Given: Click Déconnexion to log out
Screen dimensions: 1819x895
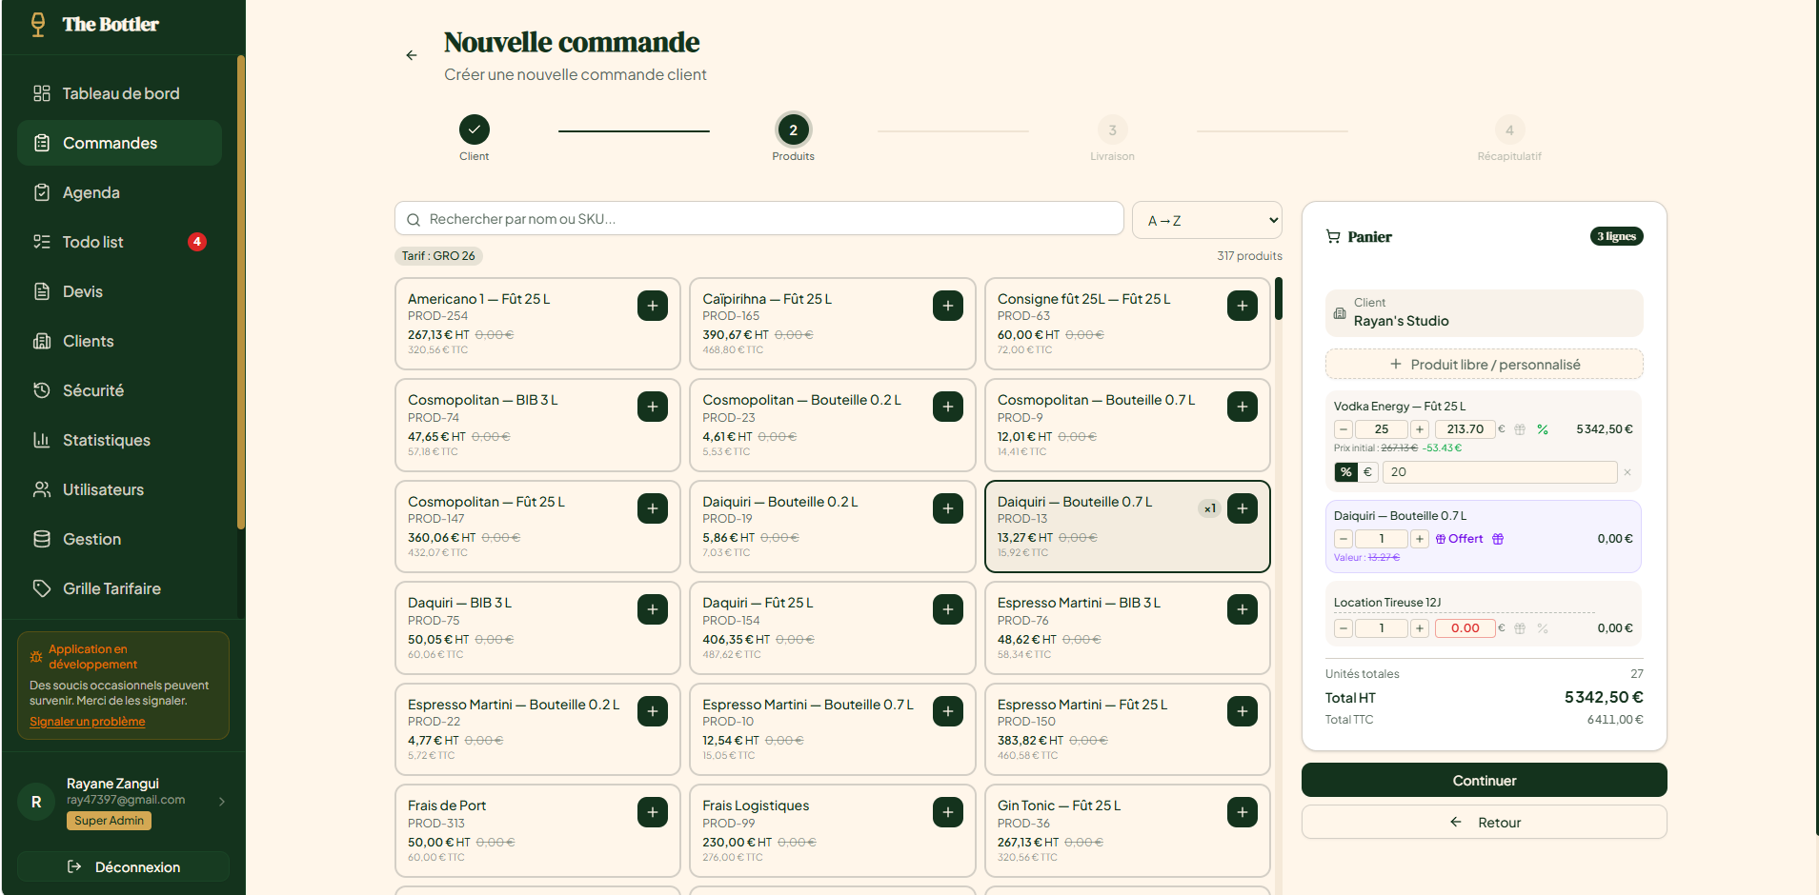Looking at the screenshot, I should (x=123, y=867).
